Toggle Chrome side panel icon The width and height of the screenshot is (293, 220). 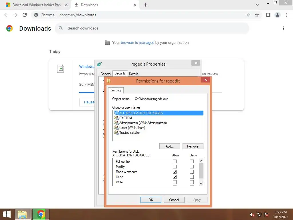pos(268,15)
